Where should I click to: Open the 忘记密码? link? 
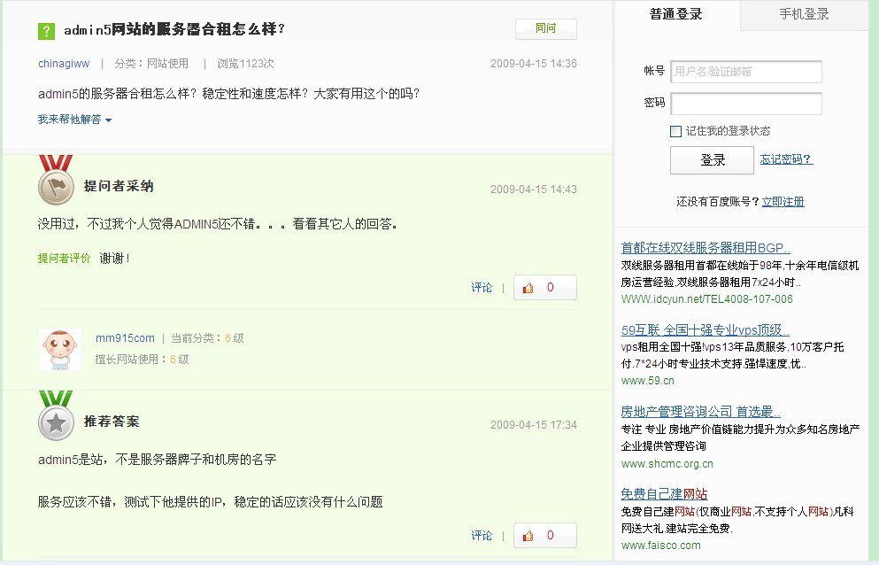coord(785,159)
